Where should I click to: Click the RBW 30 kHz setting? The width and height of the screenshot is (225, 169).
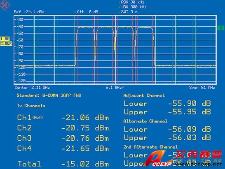[132, 2]
